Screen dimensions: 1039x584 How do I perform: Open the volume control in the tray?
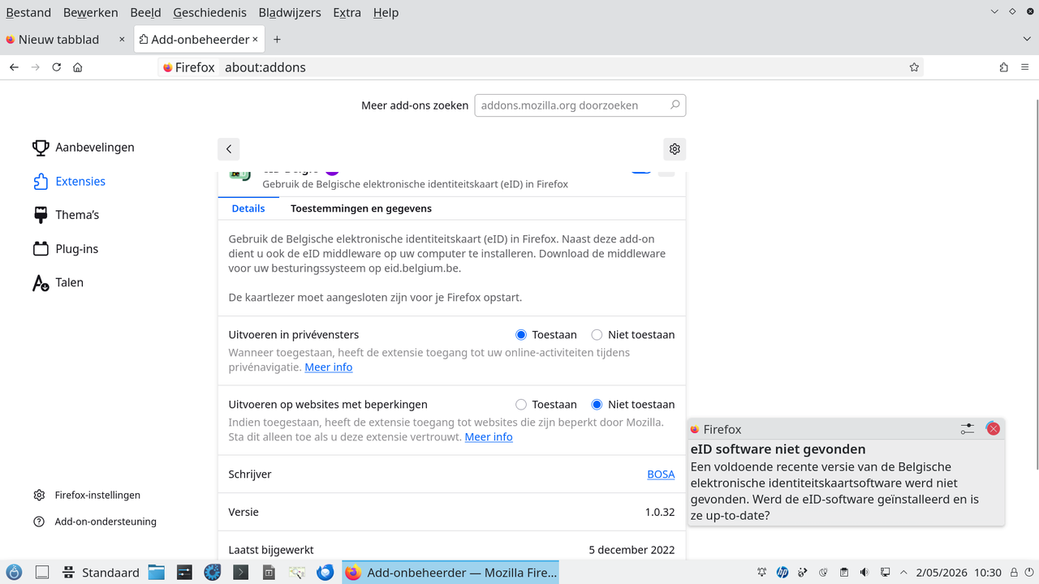(x=864, y=573)
